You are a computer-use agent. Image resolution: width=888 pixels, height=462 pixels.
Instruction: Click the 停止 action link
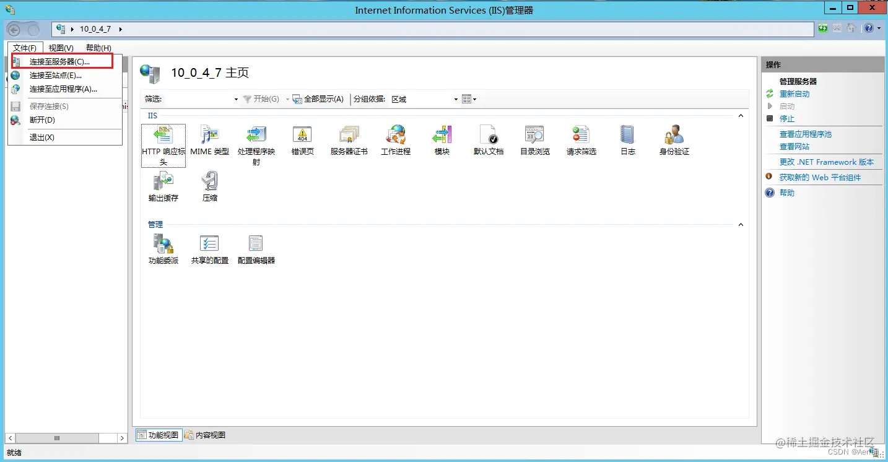click(787, 119)
